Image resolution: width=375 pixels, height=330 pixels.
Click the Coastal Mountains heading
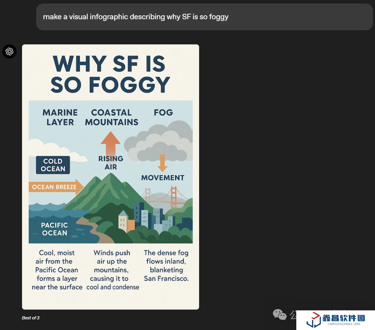click(x=111, y=117)
